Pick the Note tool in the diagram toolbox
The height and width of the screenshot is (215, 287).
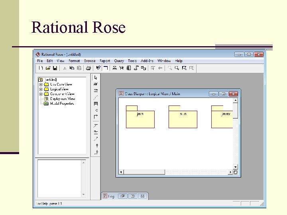tap(96, 90)
